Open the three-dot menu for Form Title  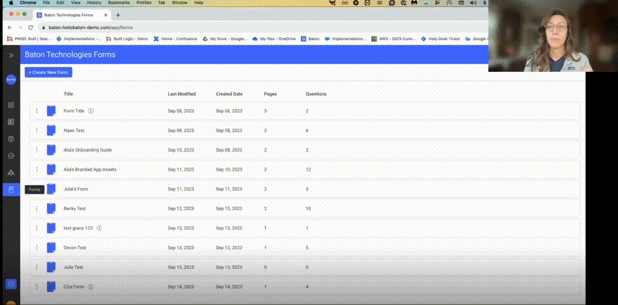point(37,111)
